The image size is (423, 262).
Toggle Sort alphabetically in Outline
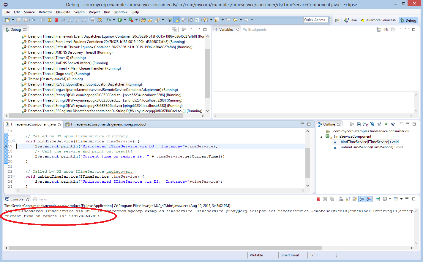365,124
